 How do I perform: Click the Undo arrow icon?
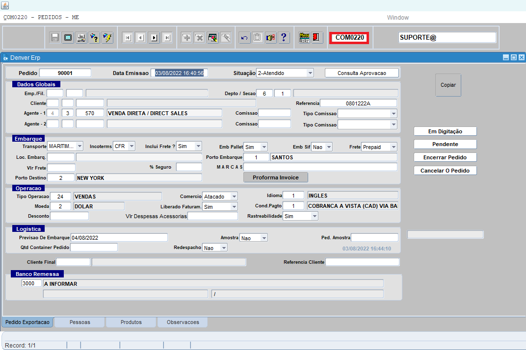pyautogui.click(x=244, y=37)
